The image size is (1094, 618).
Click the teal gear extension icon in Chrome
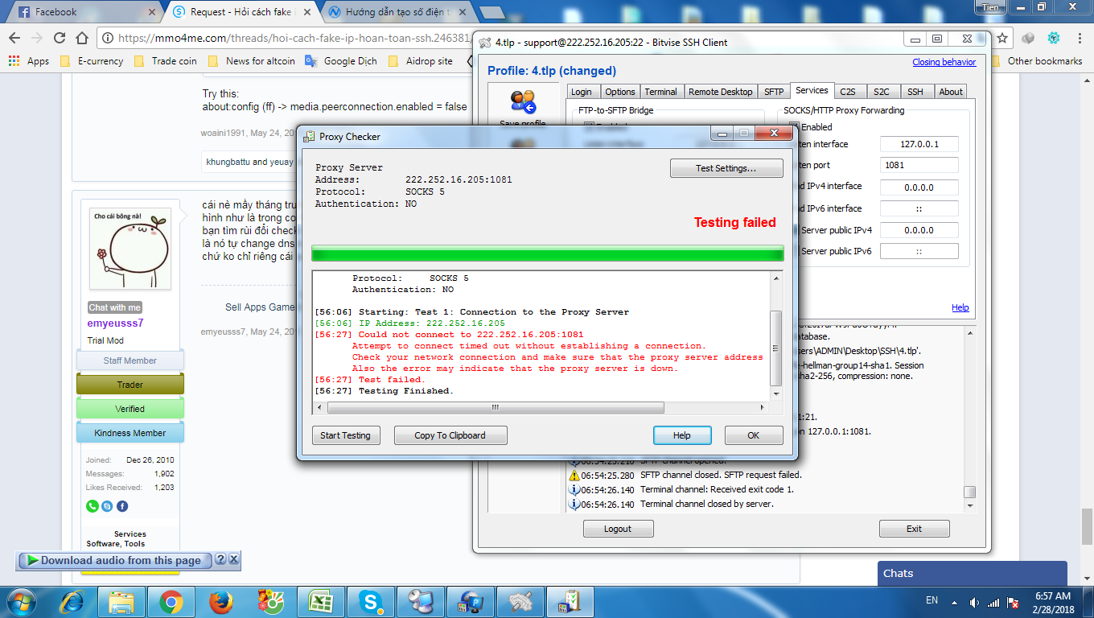(1053, 38)
